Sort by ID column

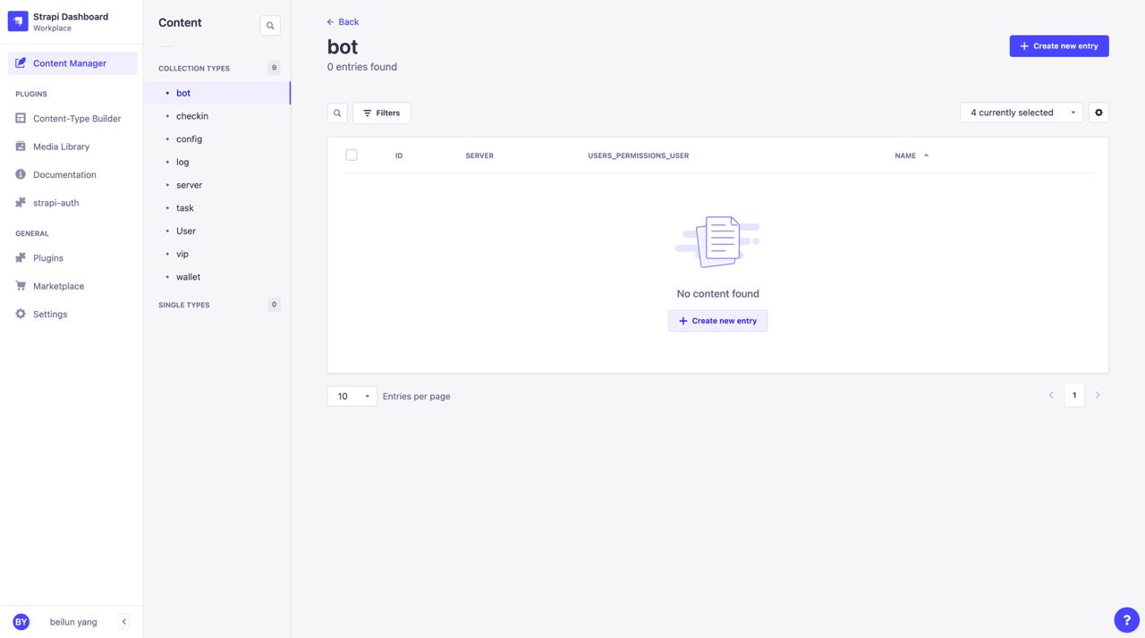[x=399, y=155]
